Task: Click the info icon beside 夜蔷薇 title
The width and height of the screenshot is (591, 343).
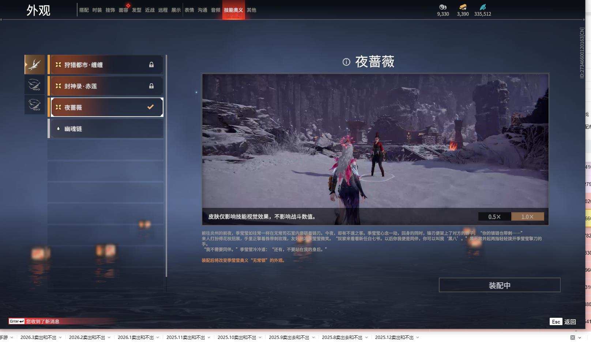Action: coord(346,62)
